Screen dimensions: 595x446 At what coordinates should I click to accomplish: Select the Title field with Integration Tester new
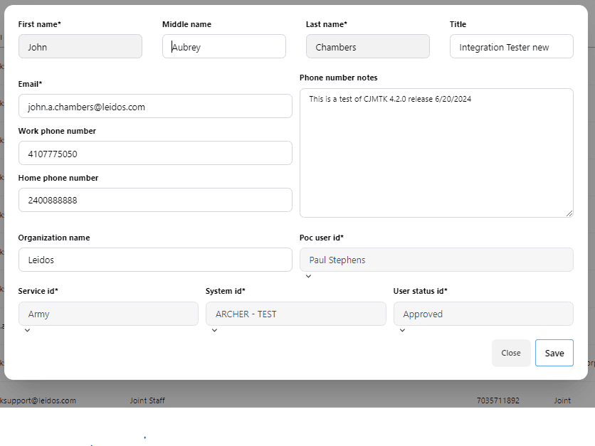click(511, 47)
